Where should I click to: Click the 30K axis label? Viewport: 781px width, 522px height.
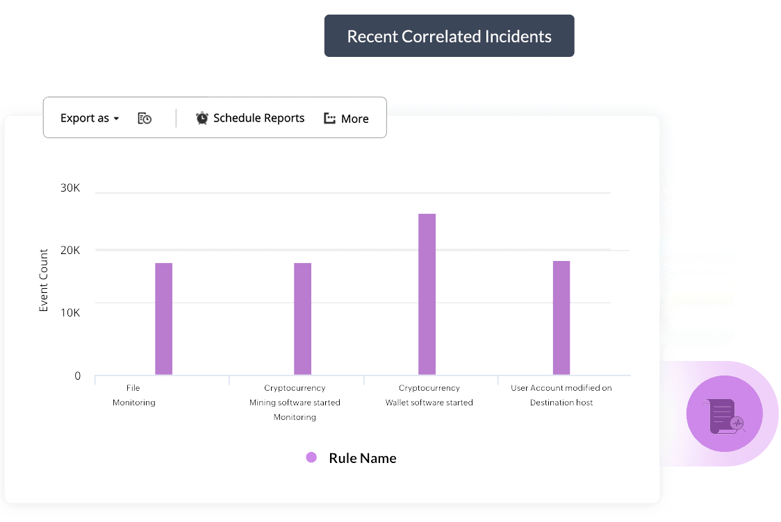pos(70,187)
